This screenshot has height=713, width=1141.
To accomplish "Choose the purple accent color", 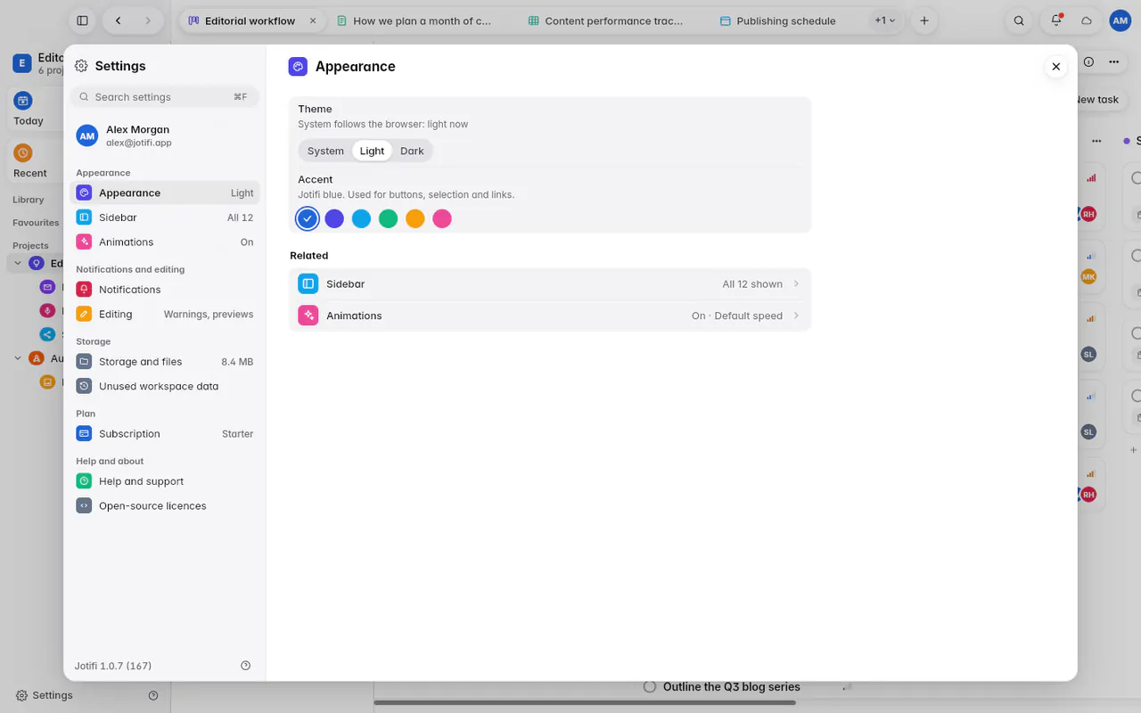I will [x=334, y=218].
